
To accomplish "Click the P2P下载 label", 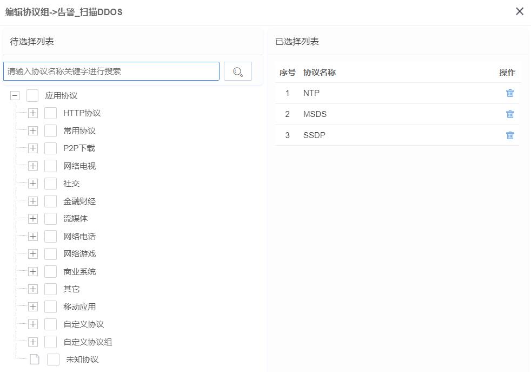I will (79, 148).
